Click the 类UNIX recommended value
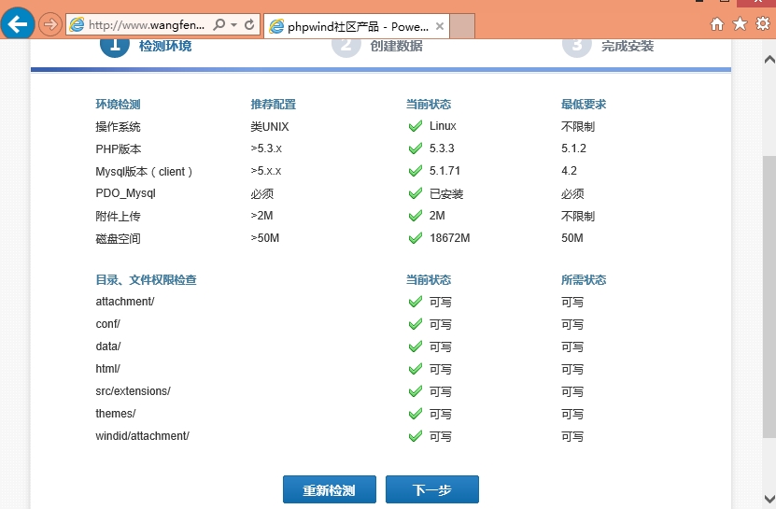Image resolution: width=776 pixels, height=509 pixels. pos(270,126)
